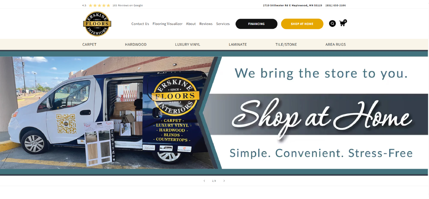
Task: Click the Shop At Home button
Action: click(x=302, y=24)
